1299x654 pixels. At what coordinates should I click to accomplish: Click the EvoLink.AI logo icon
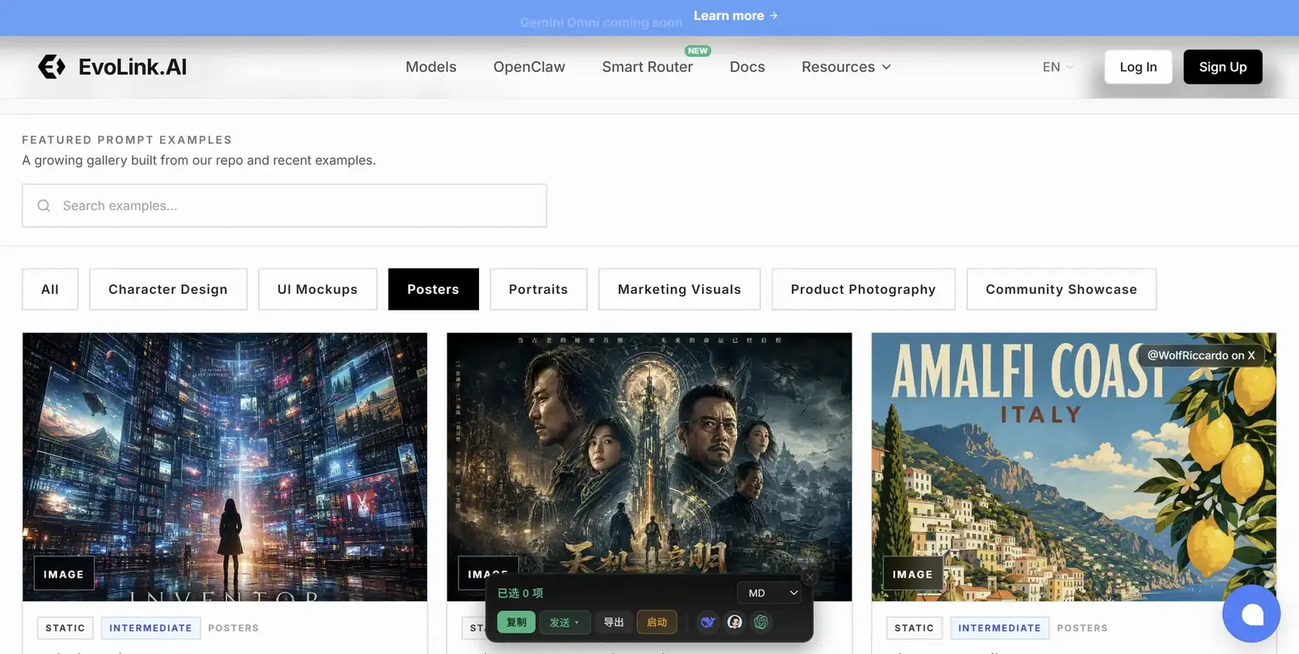[51, 66]
